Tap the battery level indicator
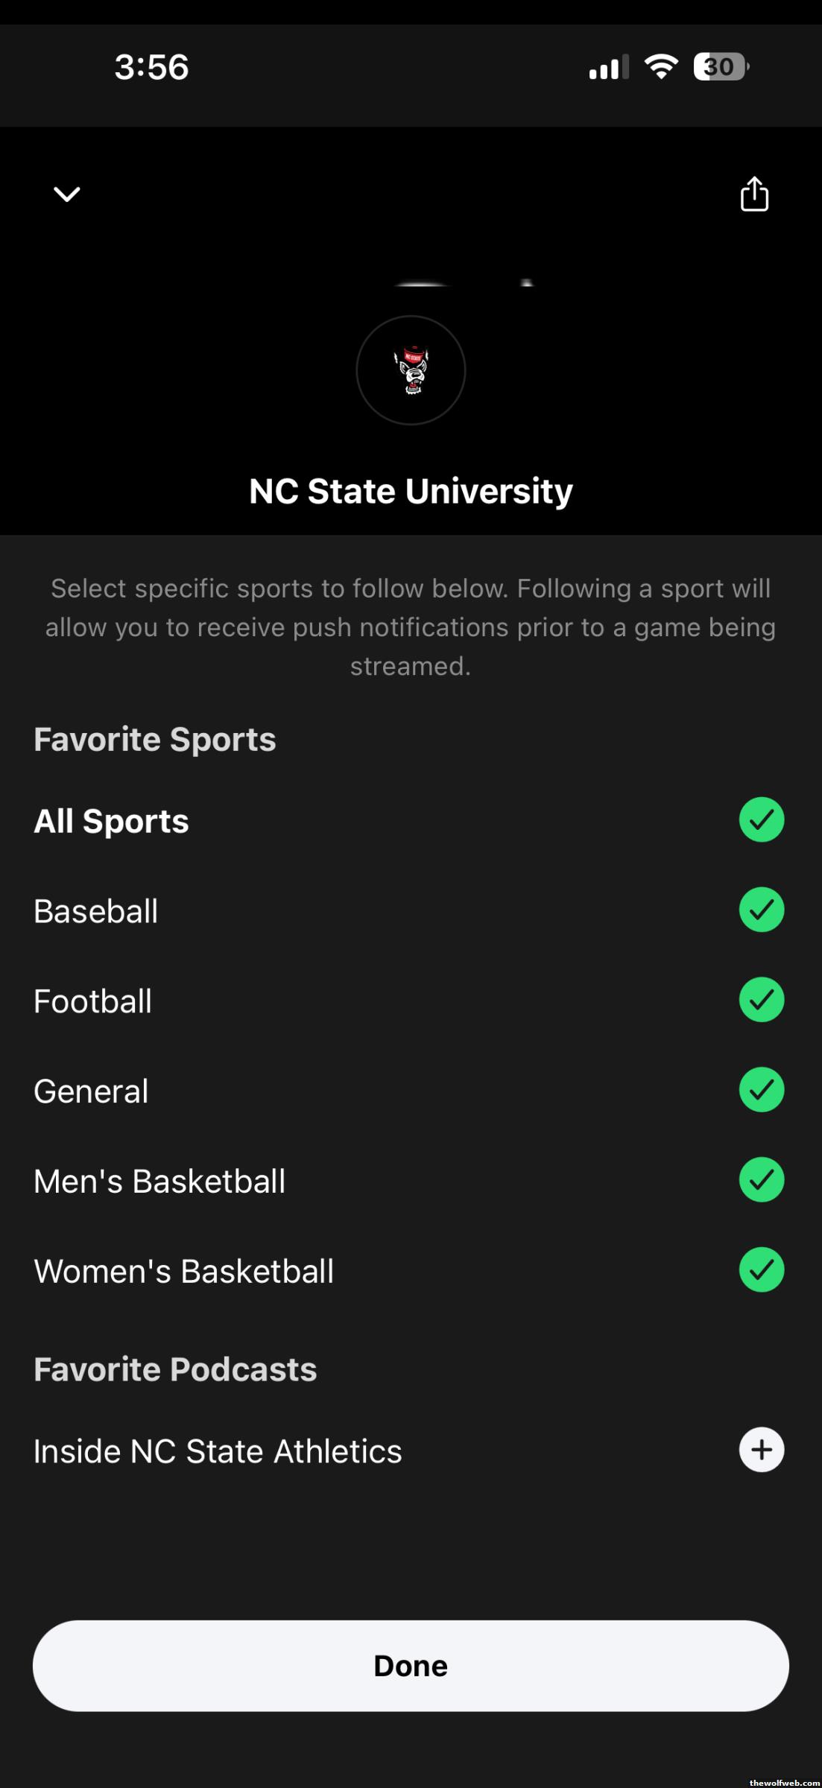Screen dimensions: 822x1788 [x=720, y=67]
